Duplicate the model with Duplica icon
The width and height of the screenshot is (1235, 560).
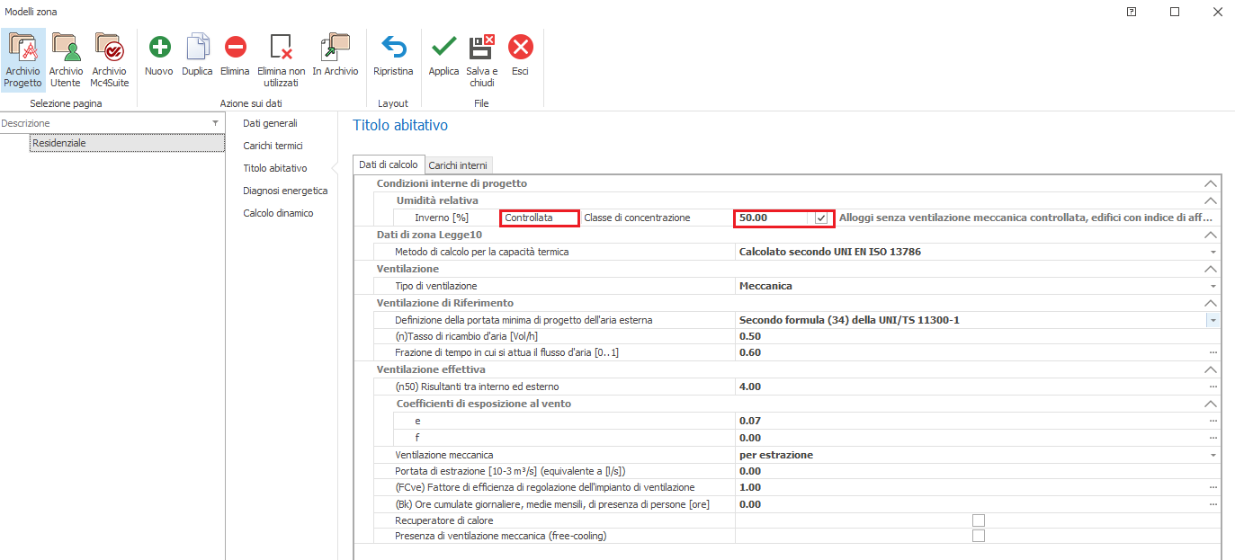[197, 48]
